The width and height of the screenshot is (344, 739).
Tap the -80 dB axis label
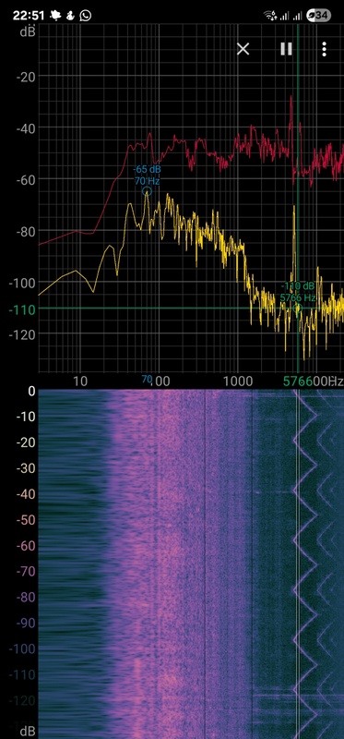(x=25, y=231)
